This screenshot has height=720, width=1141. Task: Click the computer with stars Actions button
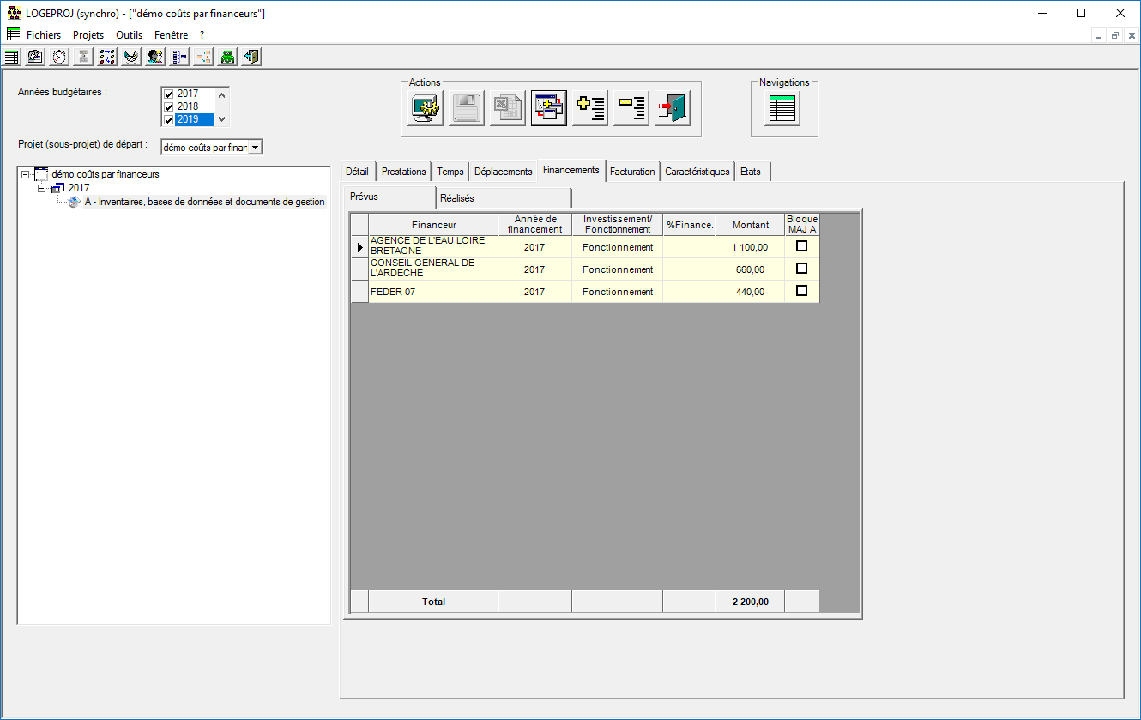point(426,108)
